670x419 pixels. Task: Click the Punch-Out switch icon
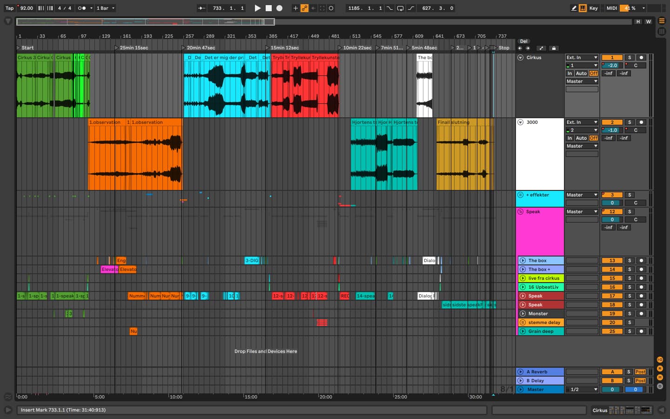pyautogui.click(x=411, y=8)
